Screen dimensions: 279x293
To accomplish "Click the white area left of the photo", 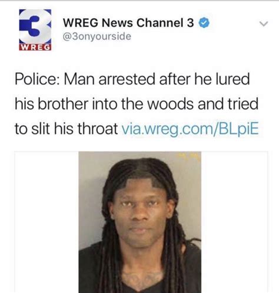I will (x=46, y=222).
